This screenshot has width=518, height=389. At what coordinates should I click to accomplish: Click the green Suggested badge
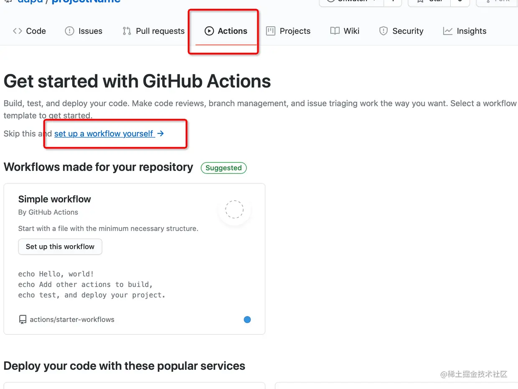(x=223, y=168)
